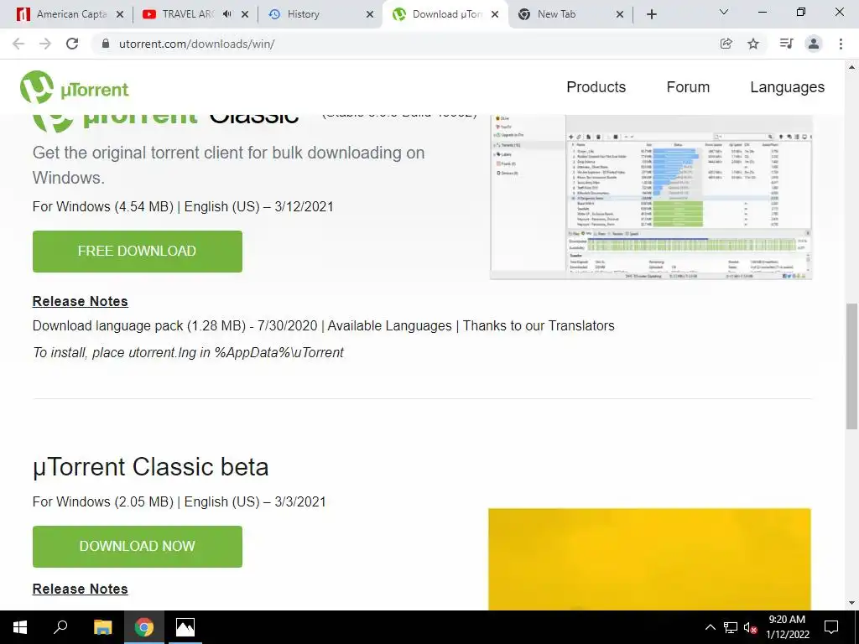Open the Photos app taskbar icon
The height and width of the screenshot is (644, 859).
[185, 627]
